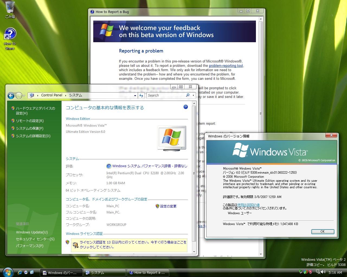Click the scroll up arrow in How to Report a Bug
This screenshot has height=277, width=347.
pyautogui.click(x=261, y=19)
